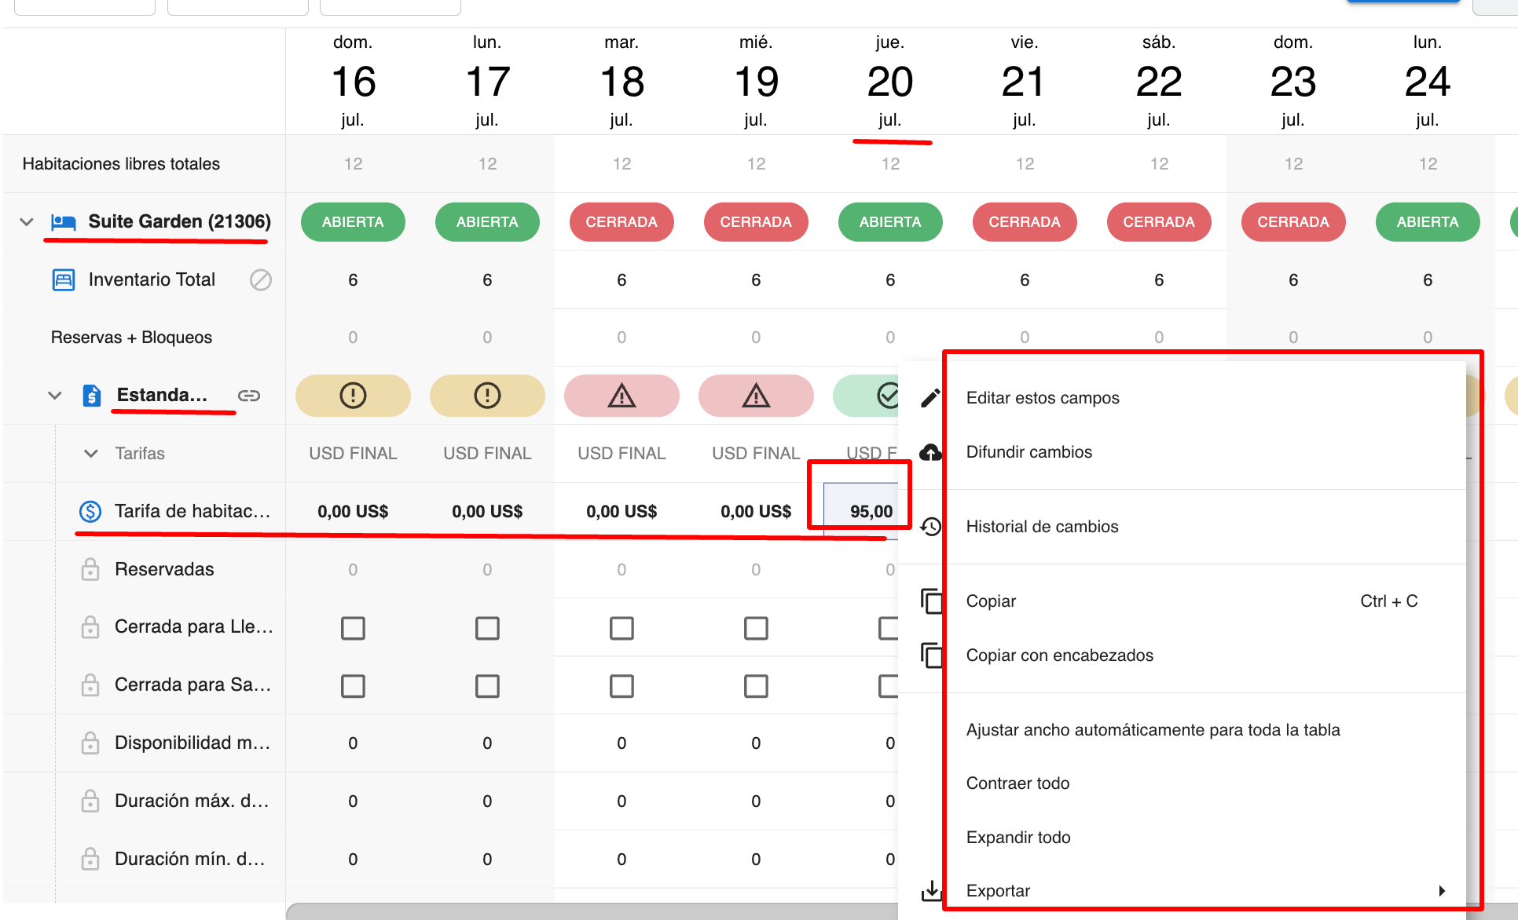The image size is (1518, 920).
Task: Click the pencil icon for Editar estos campos
Action: [x=930, y=398]
